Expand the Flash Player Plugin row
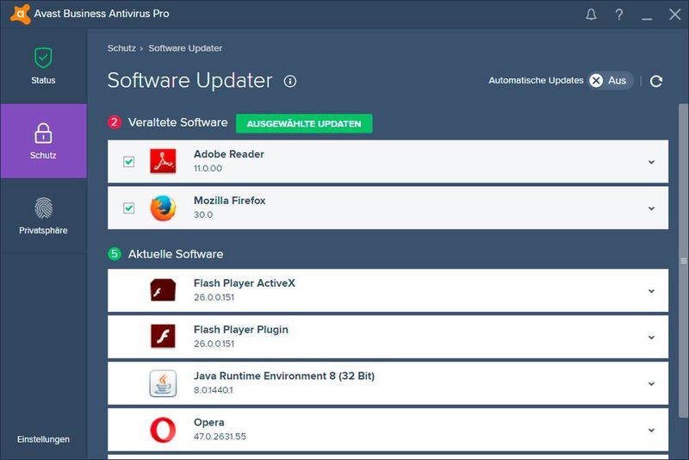 (x=651, y=337)
